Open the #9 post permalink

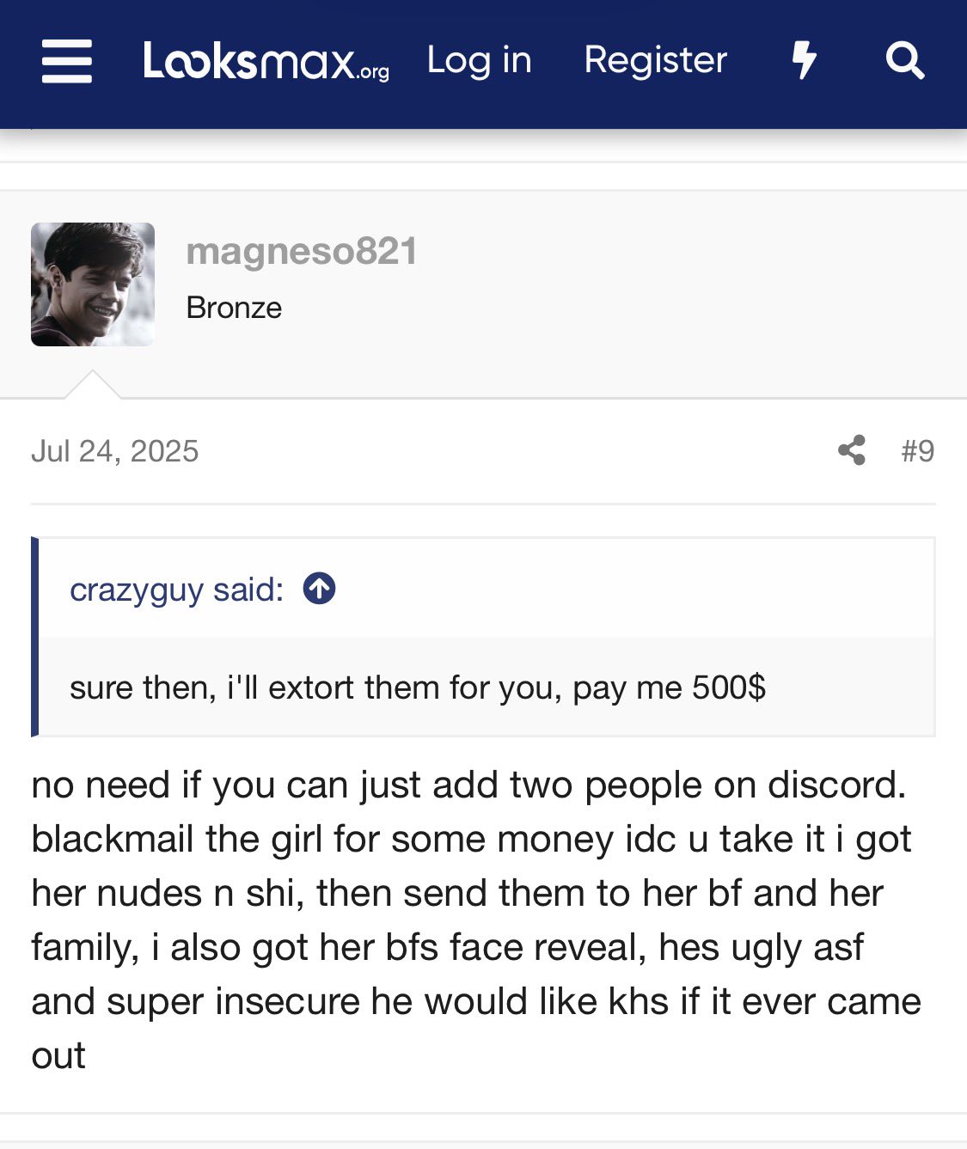[x=918, y=451]
